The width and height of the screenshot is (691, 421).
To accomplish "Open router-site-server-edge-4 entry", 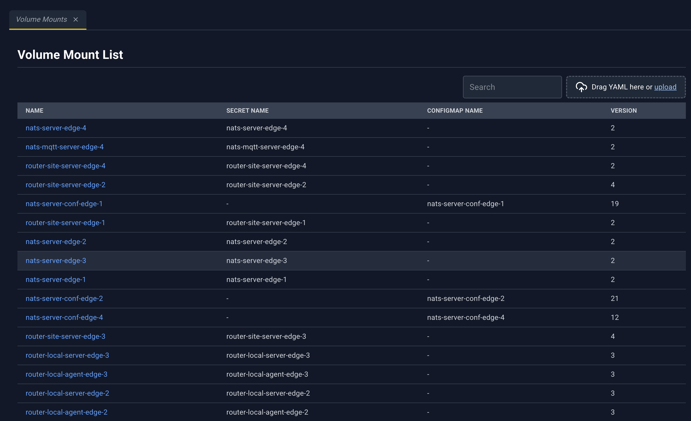I will tap(65, 166).
